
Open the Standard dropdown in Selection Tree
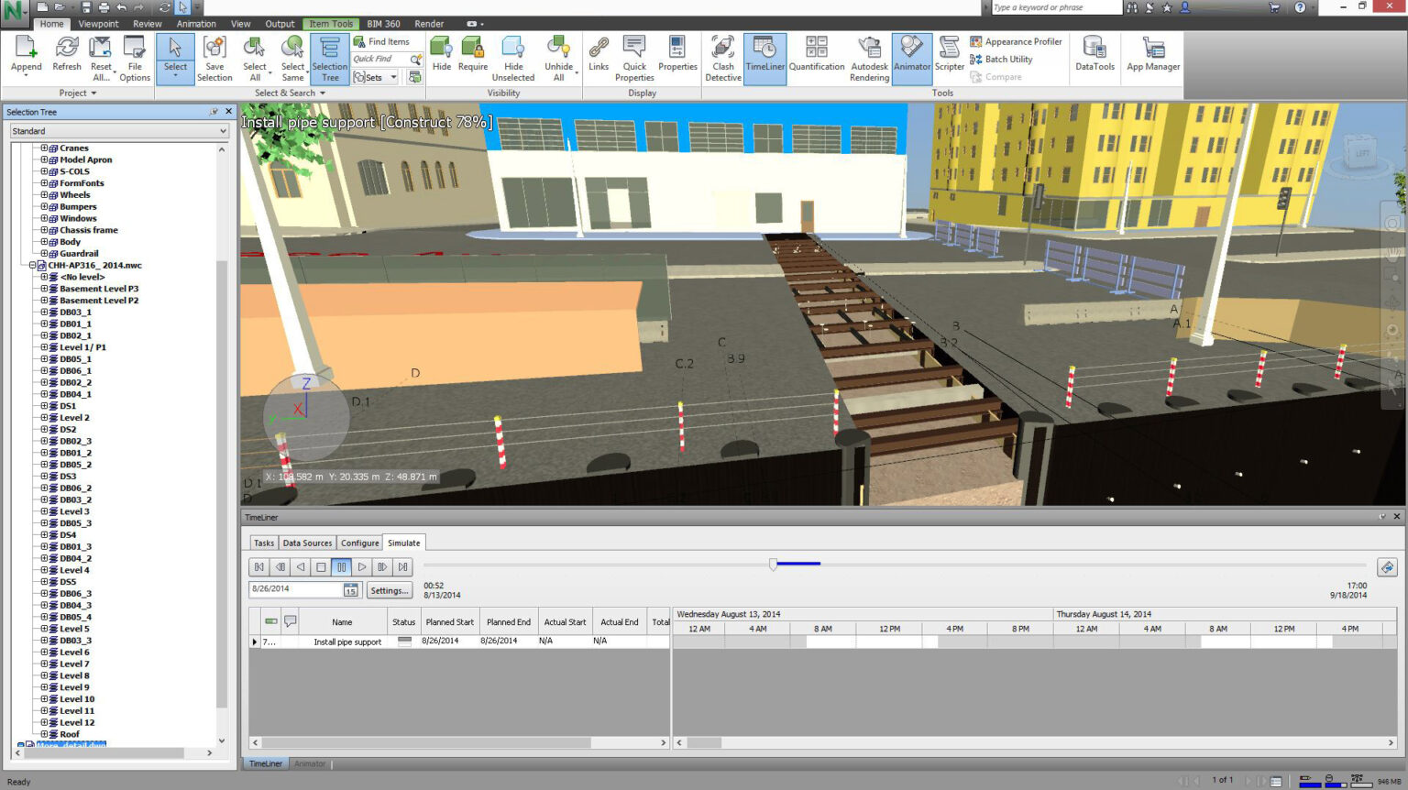(x=223, y=130)
